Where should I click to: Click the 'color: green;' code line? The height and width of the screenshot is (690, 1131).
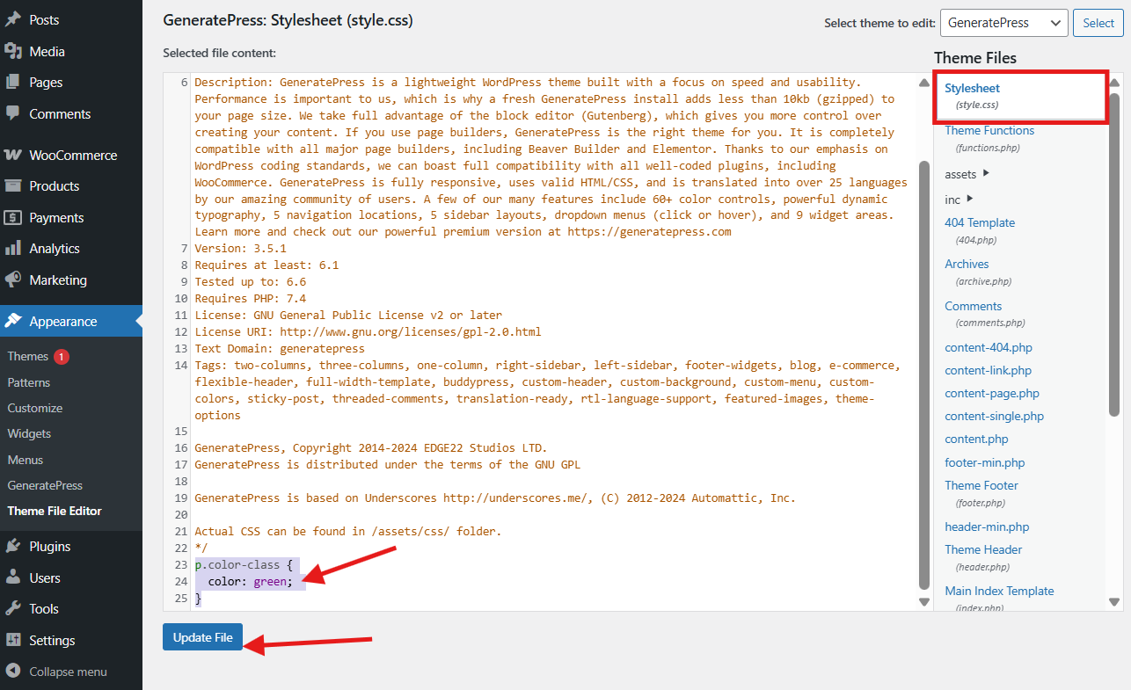click(x=251, y=581)
